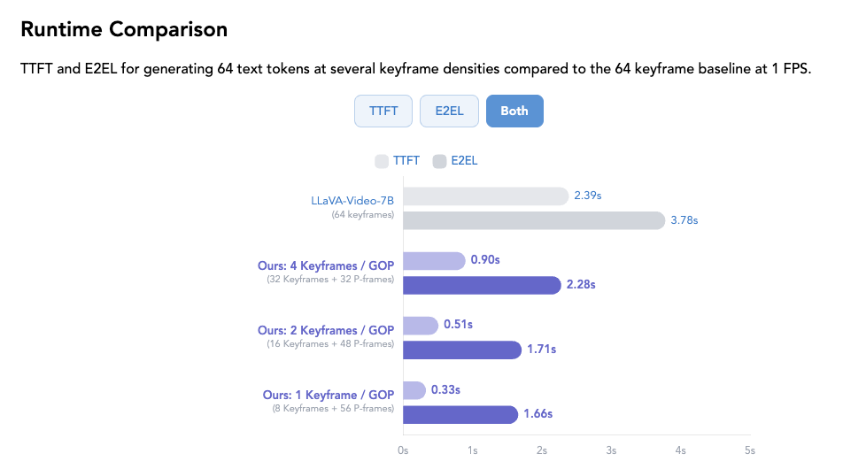Click the 0.51s TTFT bar
843x469 pixels.
pos(421,326)
